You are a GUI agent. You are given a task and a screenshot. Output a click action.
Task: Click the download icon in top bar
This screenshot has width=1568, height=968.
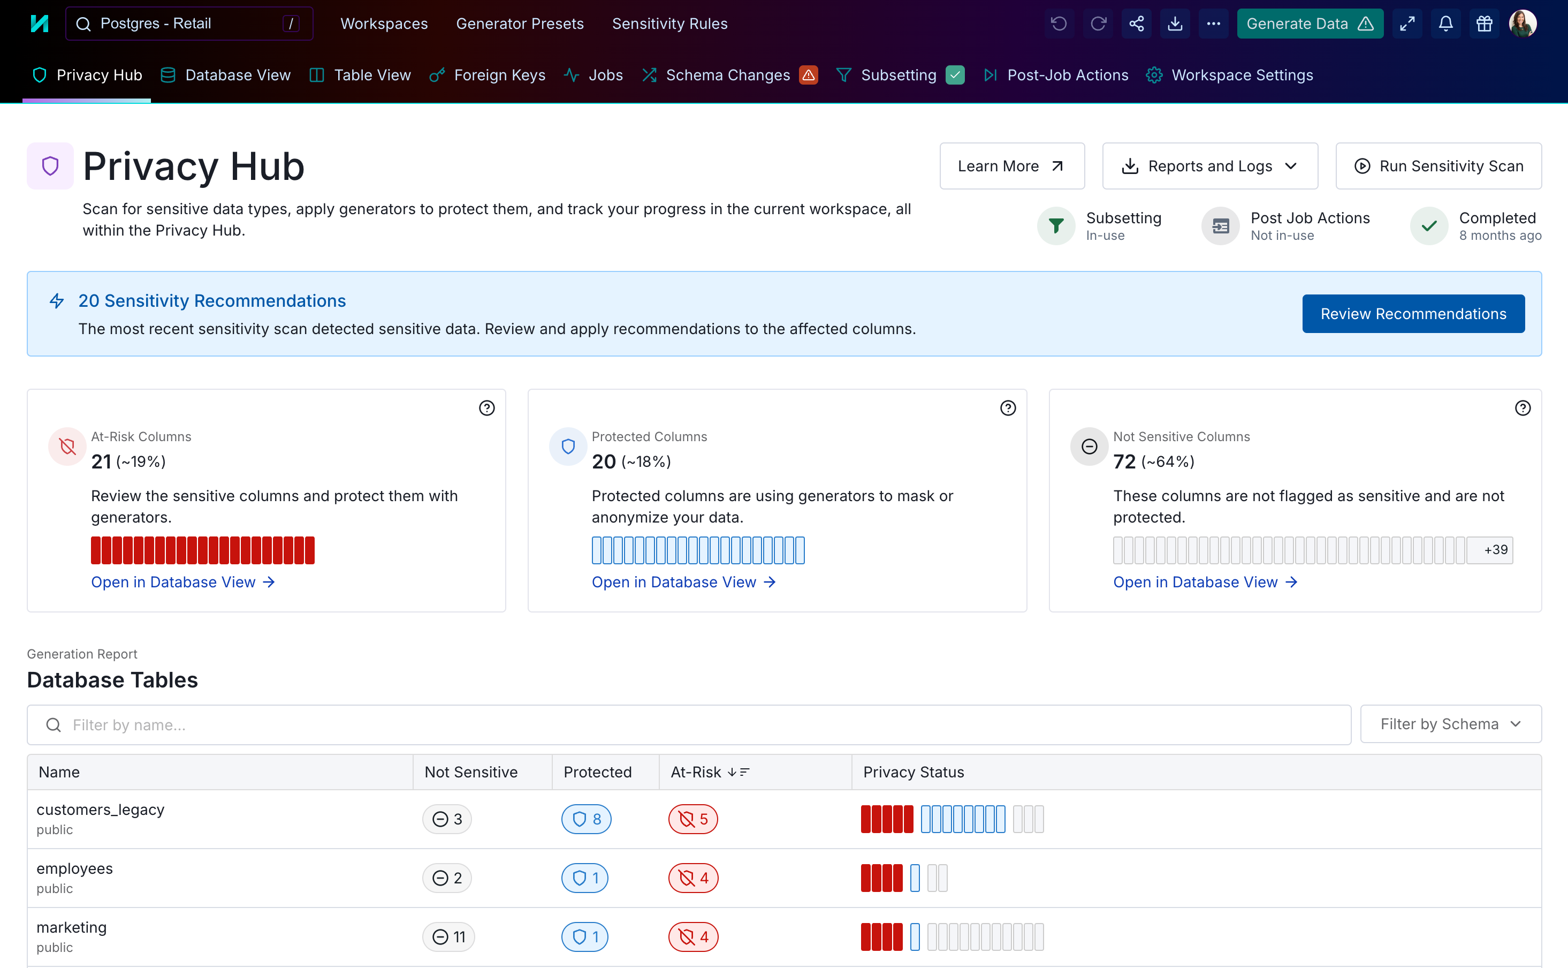click(1175, 24)
